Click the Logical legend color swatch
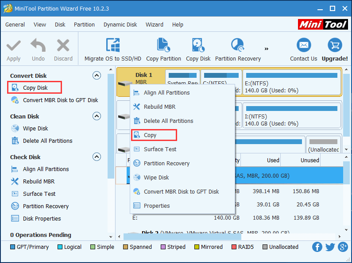The width and height of the screenshot is (352, 263). tap(60, 247)
